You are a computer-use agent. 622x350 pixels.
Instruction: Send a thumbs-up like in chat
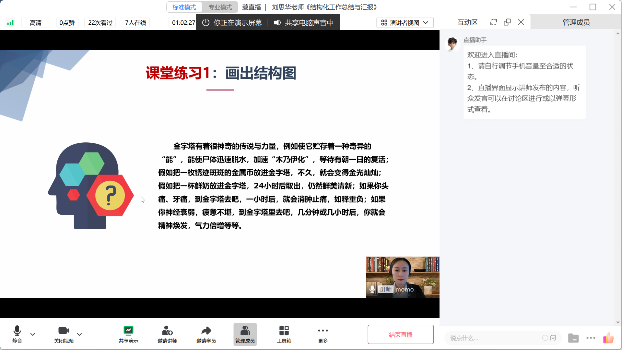pos(608,338)
